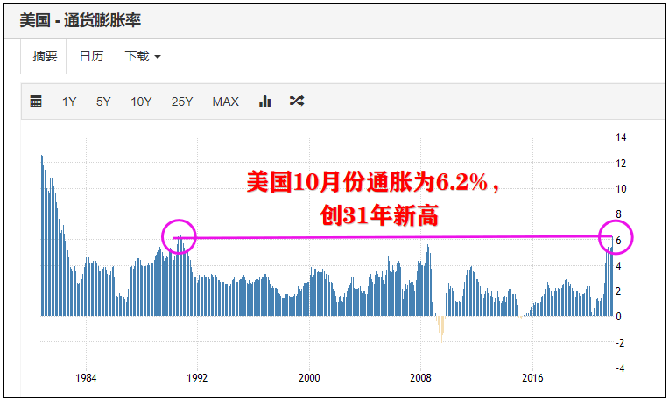The width and height of the screenshot is (669, 400).
Task: Show the MAX historical range
Action: [x=225, y=102]
